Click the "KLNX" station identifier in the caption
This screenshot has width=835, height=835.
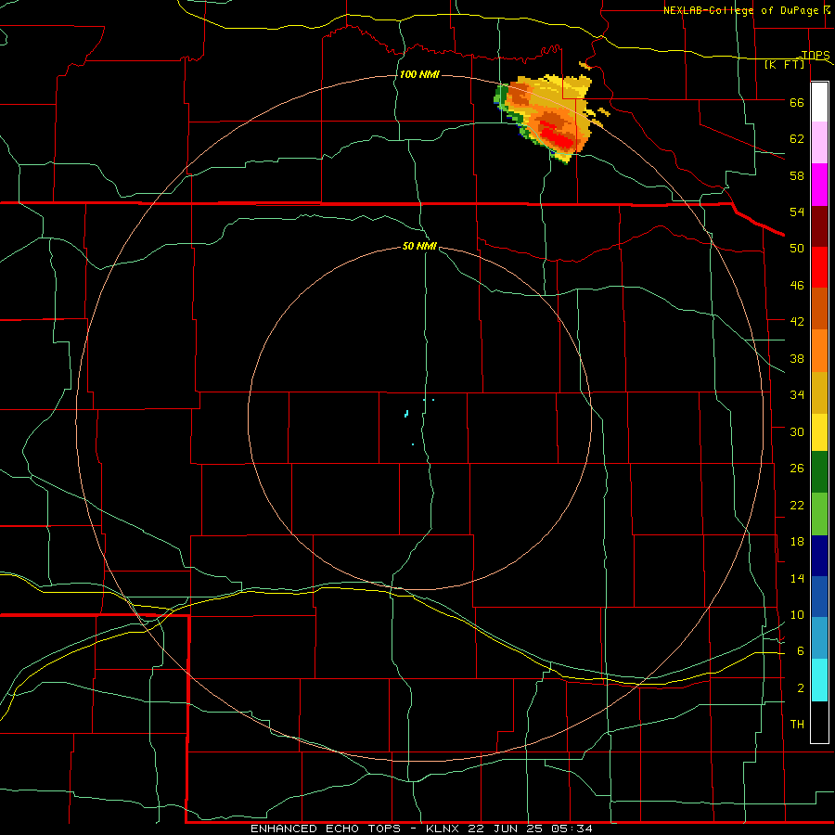click(443, 829)
